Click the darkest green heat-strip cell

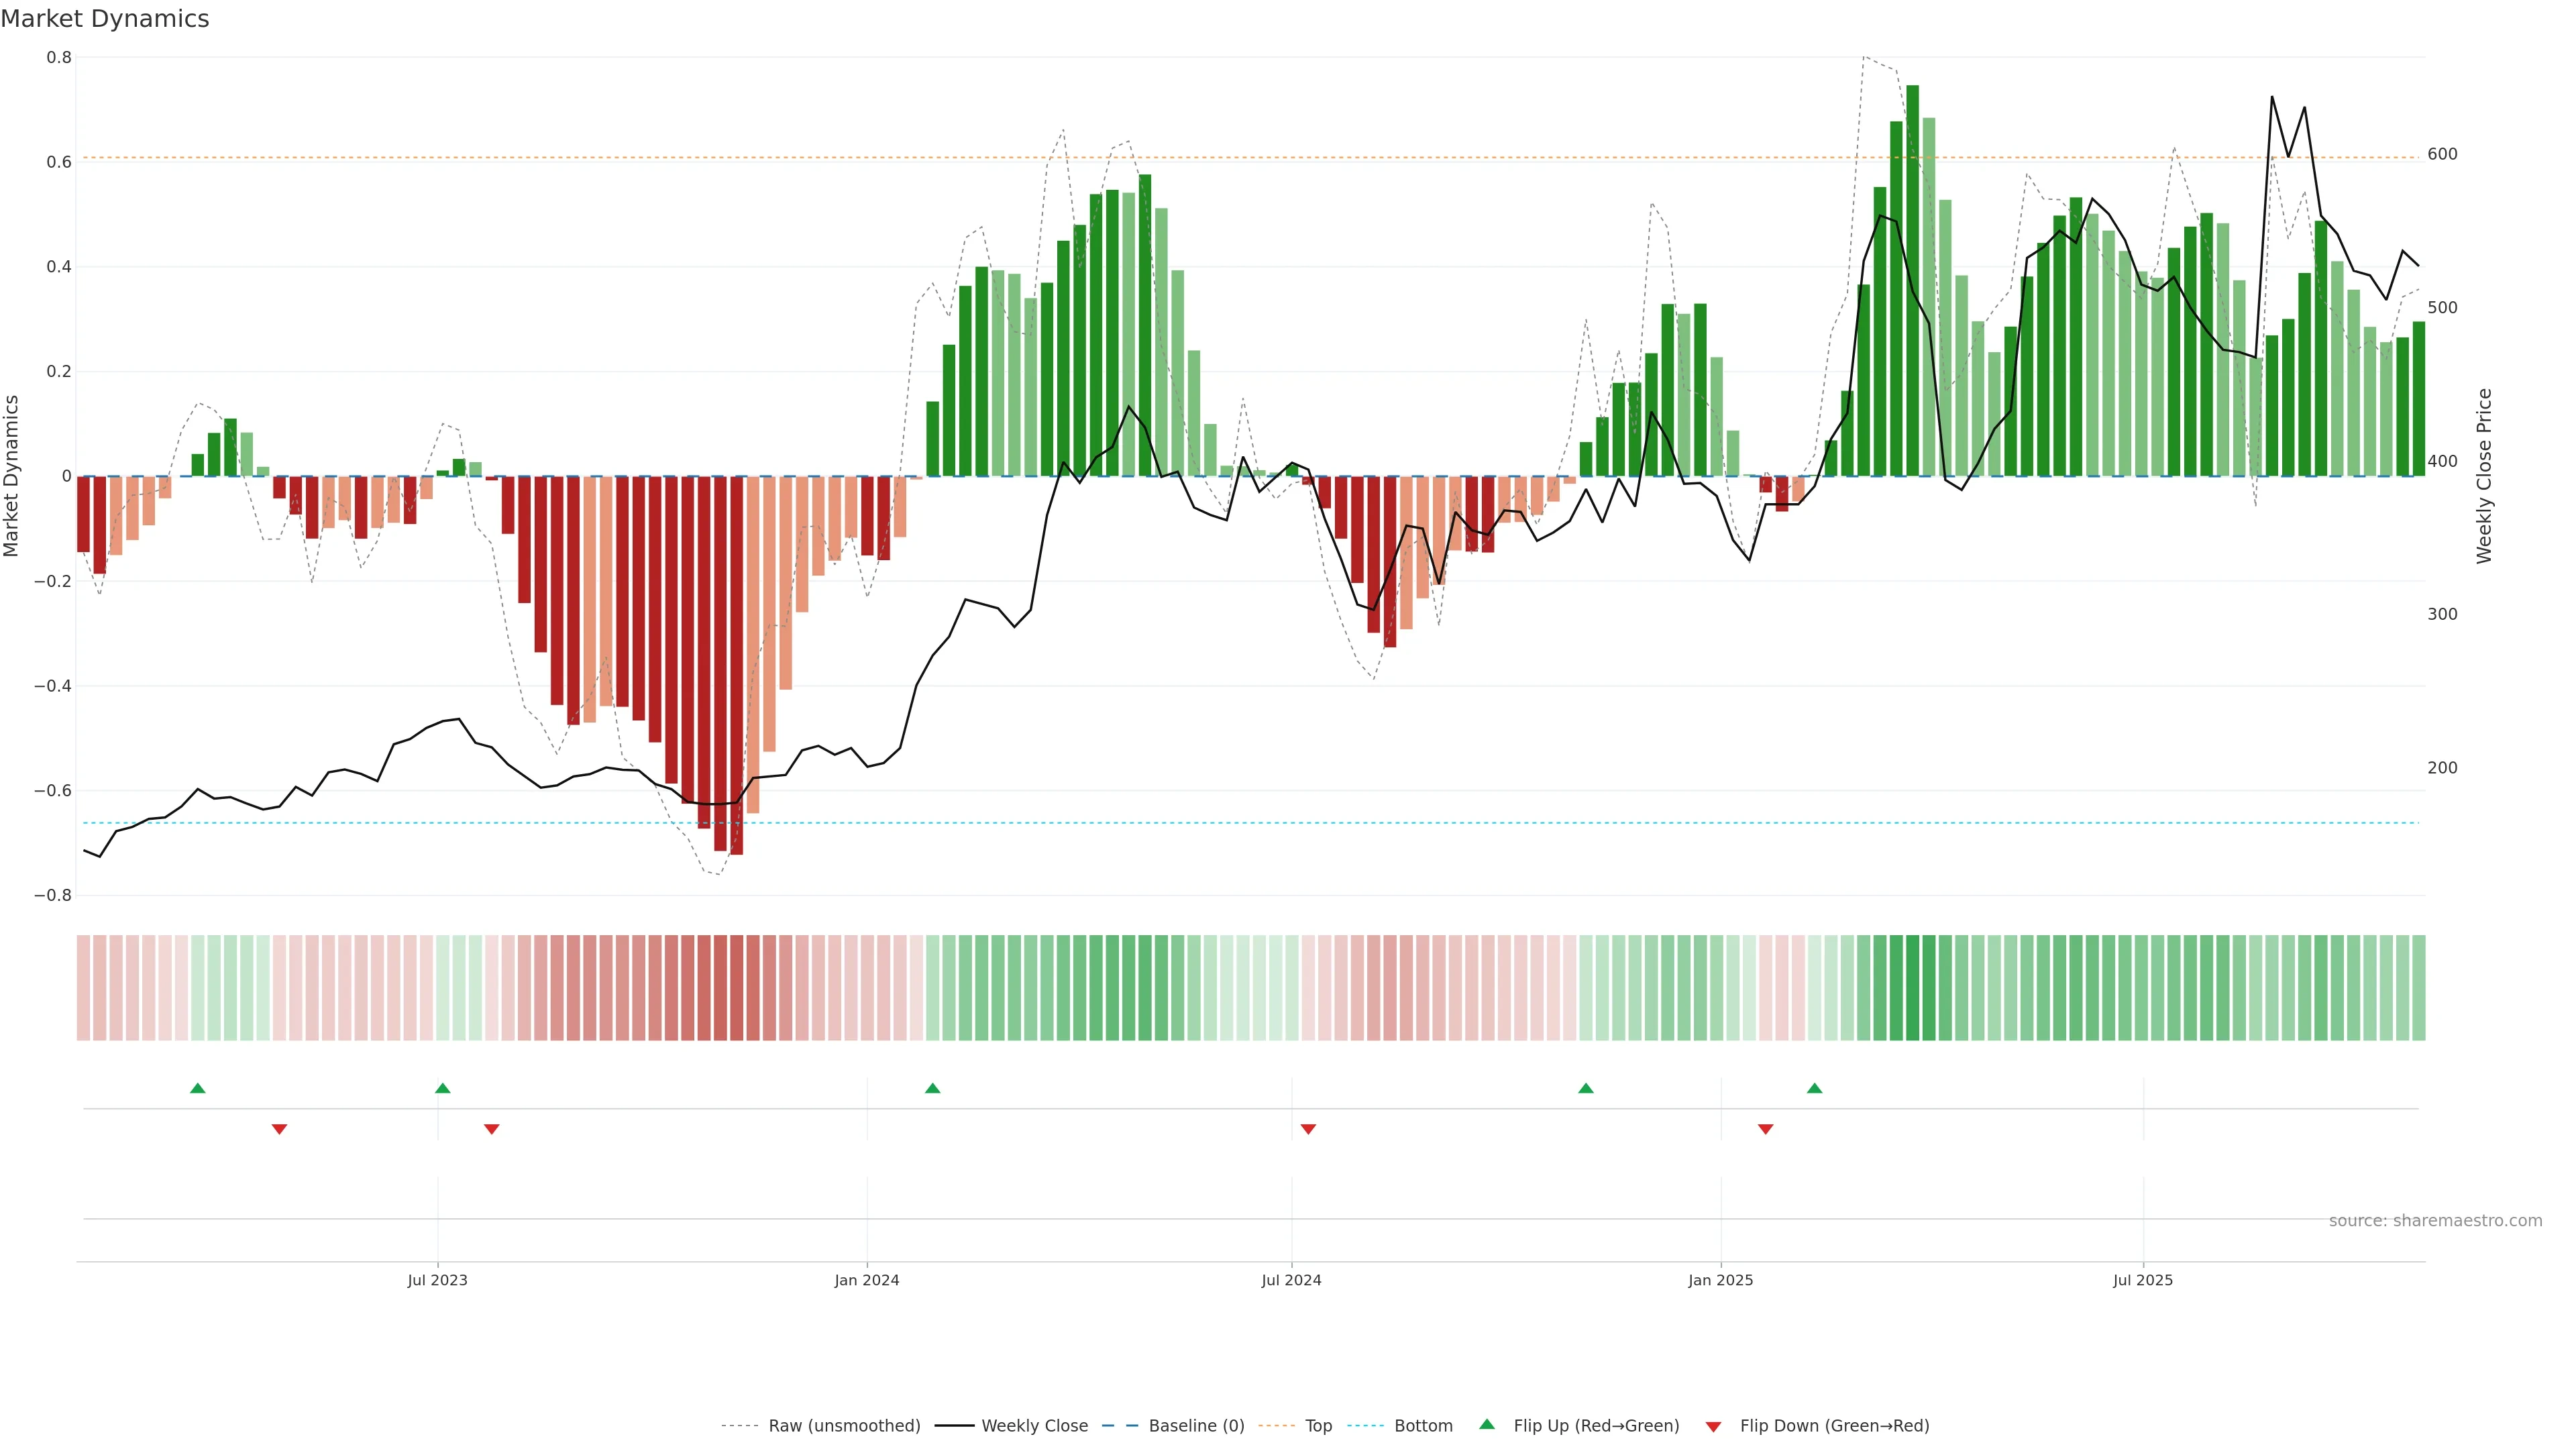[1913, 987]
